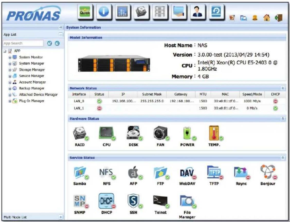Viewport: 290px width, 222px height.
Task: Click the Speed/Mode column header
Action: pos(252,94)
